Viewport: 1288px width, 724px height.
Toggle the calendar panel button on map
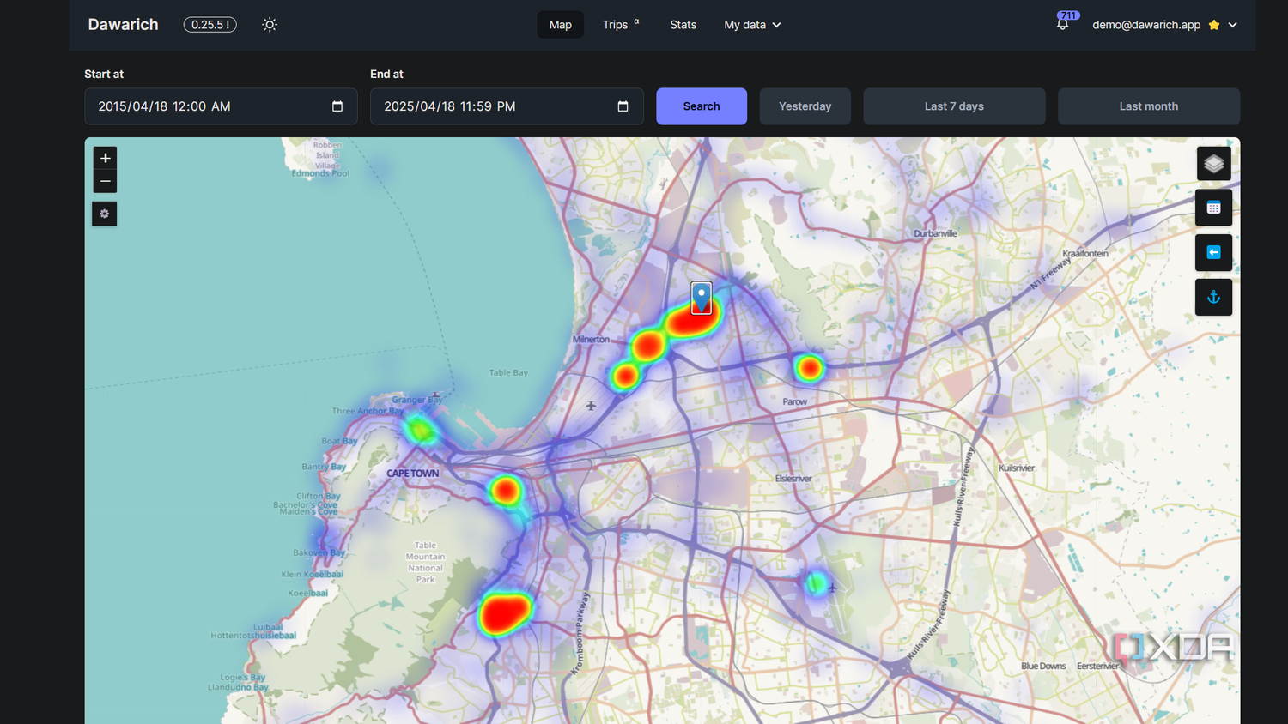click(x=1213, y=208)
